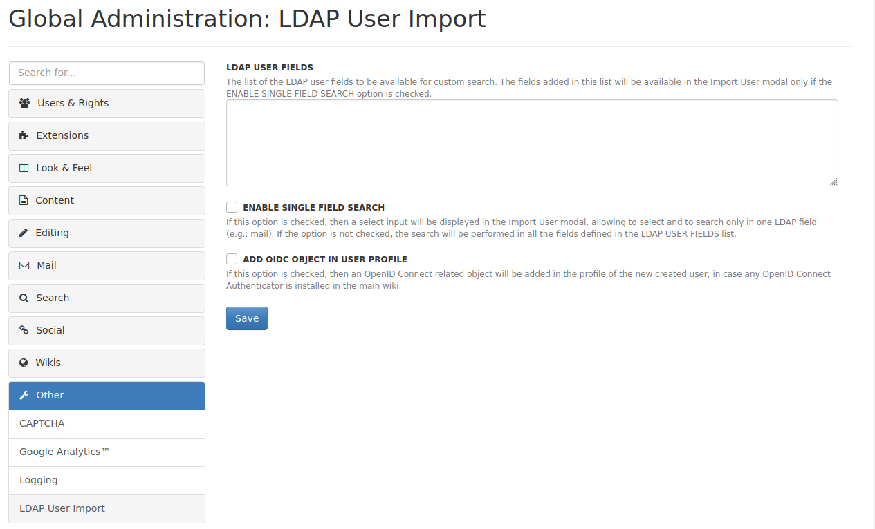The width and height of the screenshot is (875, 529).
Task: Grab the textarea resize handle
Action: pyautogui.click(x=833, y=182)
